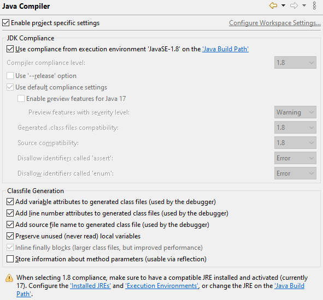Click the forward navigation arrow
323x300 pixels.
pos(294,5)
